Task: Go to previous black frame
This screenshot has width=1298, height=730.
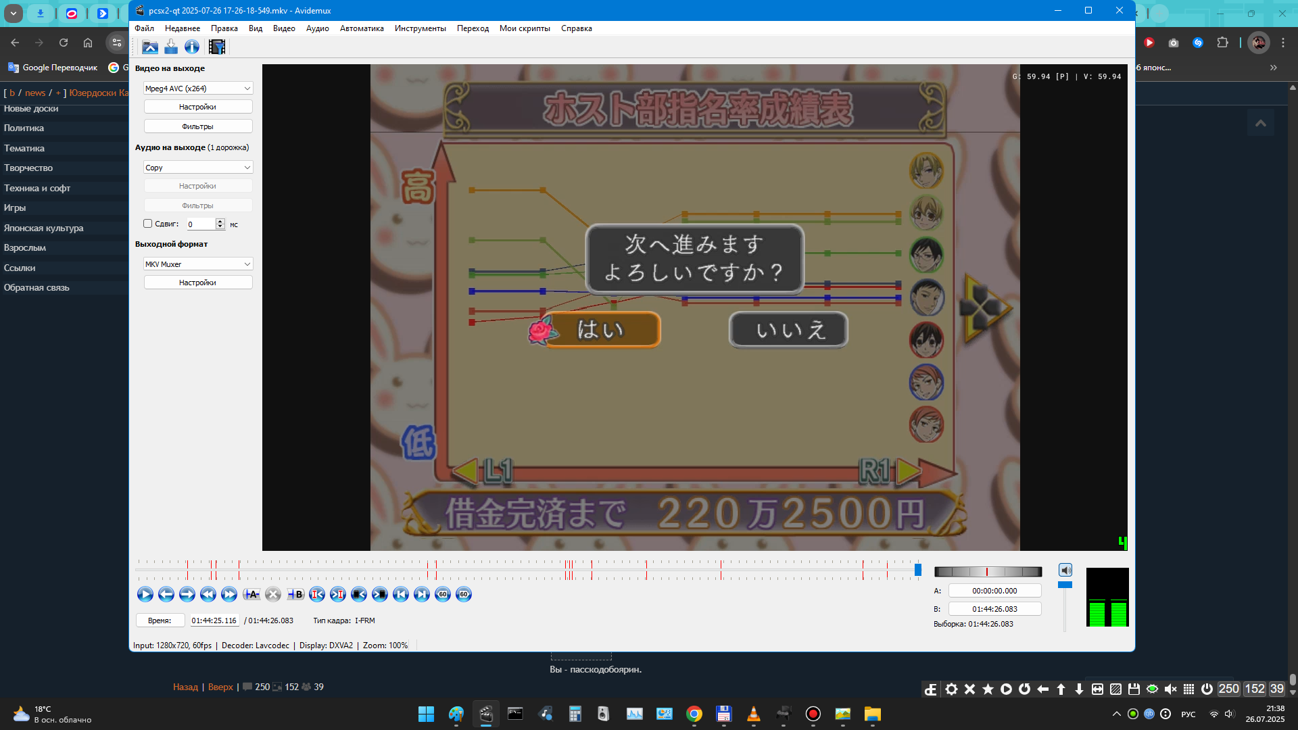Action: point(358,595)
